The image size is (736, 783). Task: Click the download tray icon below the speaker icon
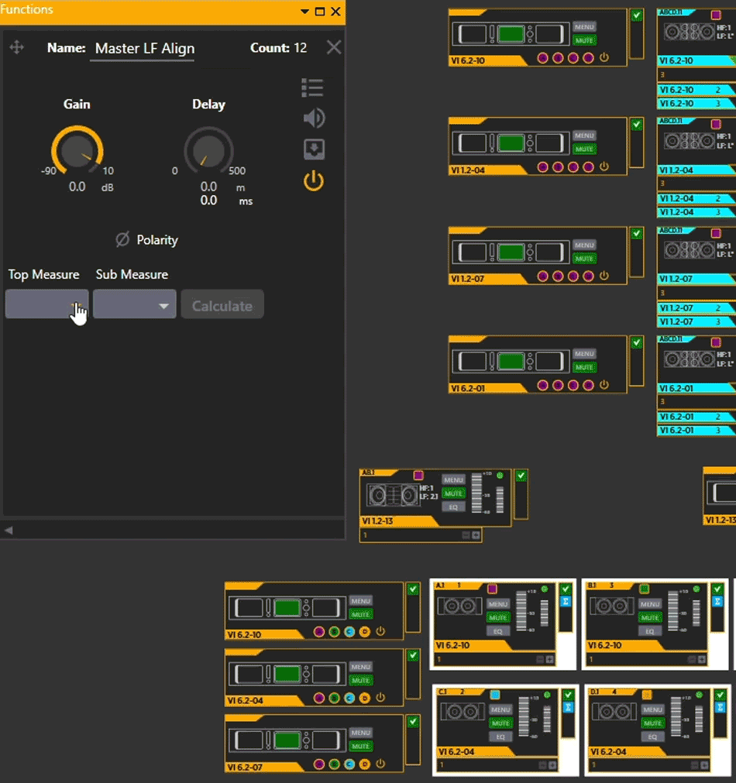pos(313,149)
